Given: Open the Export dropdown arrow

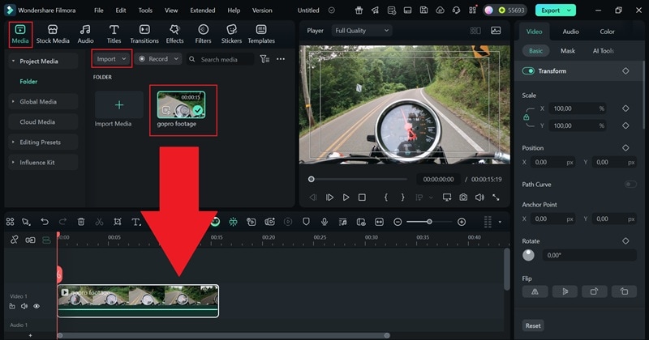Looking at the screenshot, I should point(569,11).
